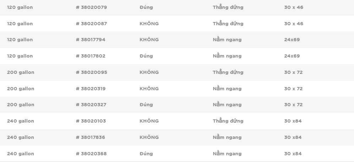This screenshot has height=162, width=354.
Task: Click part number # 38020103
Action: click(x=91, y=121)
